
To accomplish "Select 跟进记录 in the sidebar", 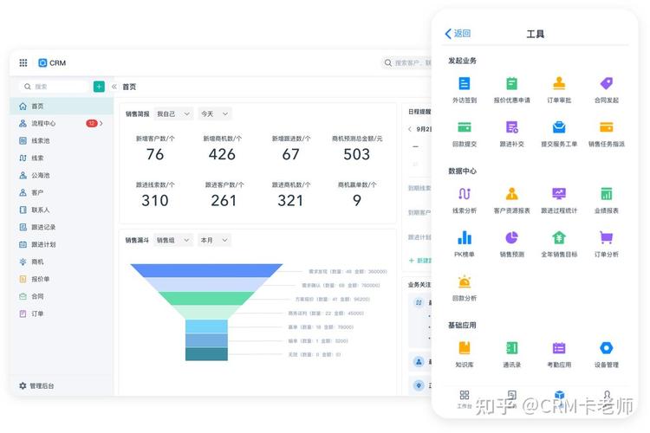I will [62, 227].
